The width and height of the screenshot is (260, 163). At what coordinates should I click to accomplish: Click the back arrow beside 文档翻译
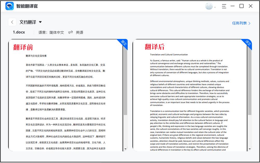(12, 22)
